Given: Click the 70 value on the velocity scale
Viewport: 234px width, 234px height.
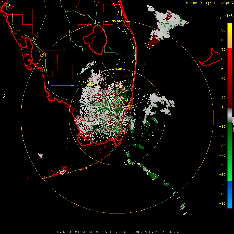Looking at the screenshot, I should tap(223, 50).
